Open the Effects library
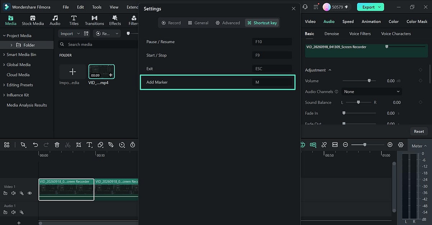Screen dimensions: 432x225 pos(115,21)
